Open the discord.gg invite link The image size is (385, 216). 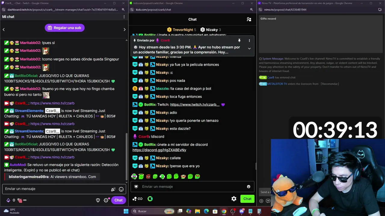point(159,150)
